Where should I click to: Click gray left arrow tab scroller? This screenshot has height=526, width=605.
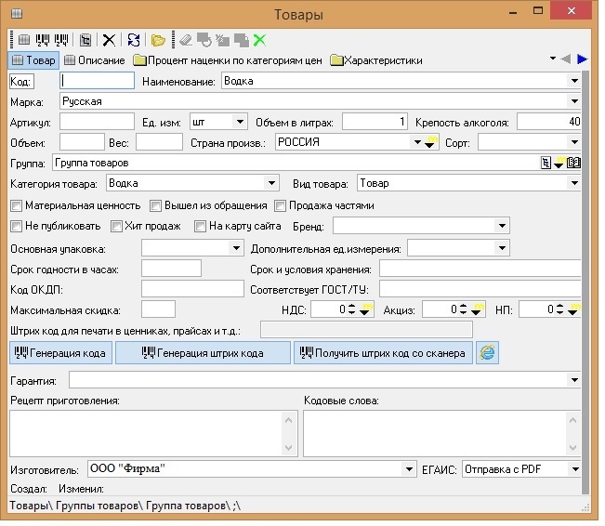(x=566, y=59)
